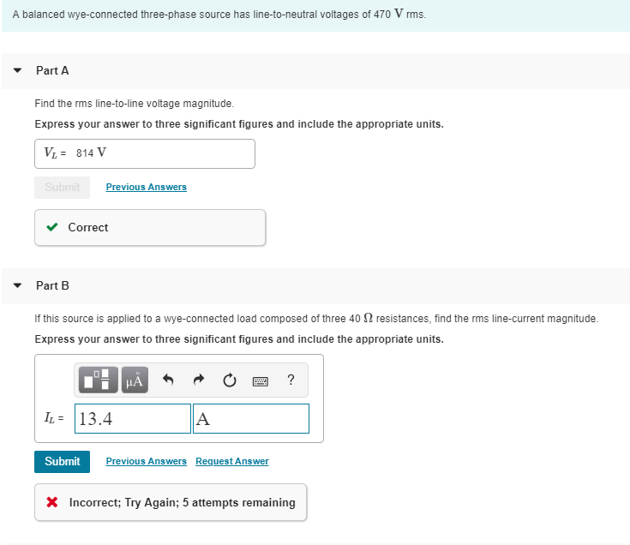The height and width of the screenshot is (545, 630).
Task: Click the Part B header title
Action: [52, 285]
